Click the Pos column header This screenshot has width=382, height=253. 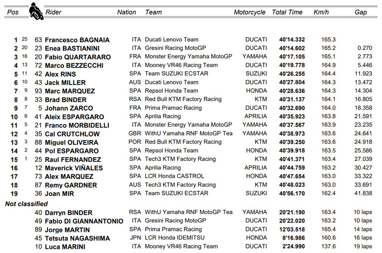tap(12, 12)
